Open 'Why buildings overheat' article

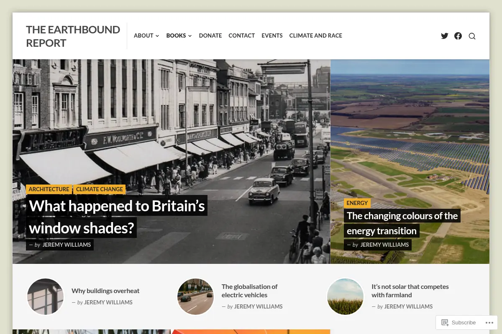105,291
